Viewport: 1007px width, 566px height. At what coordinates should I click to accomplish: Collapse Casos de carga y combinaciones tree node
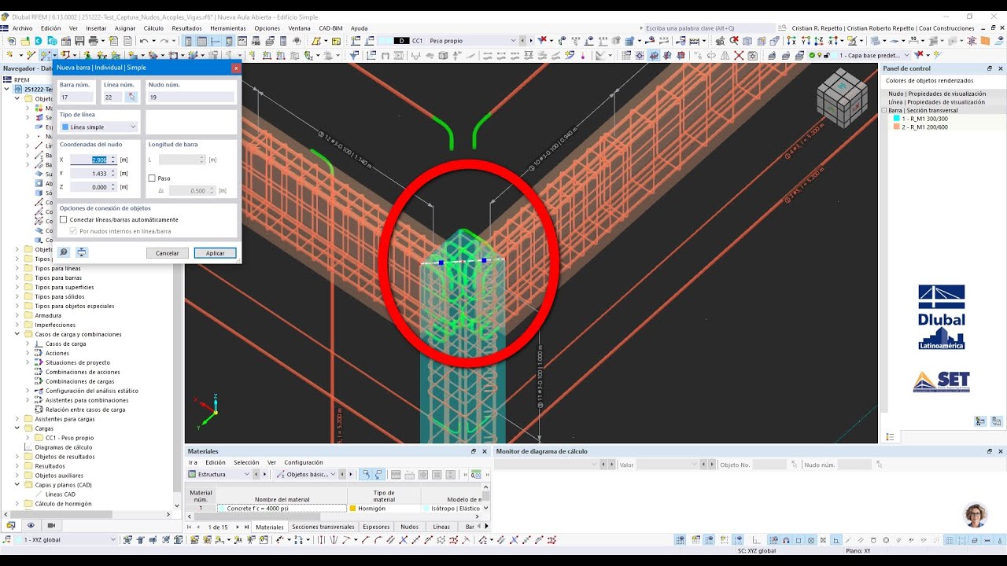(x=17, y=334)
